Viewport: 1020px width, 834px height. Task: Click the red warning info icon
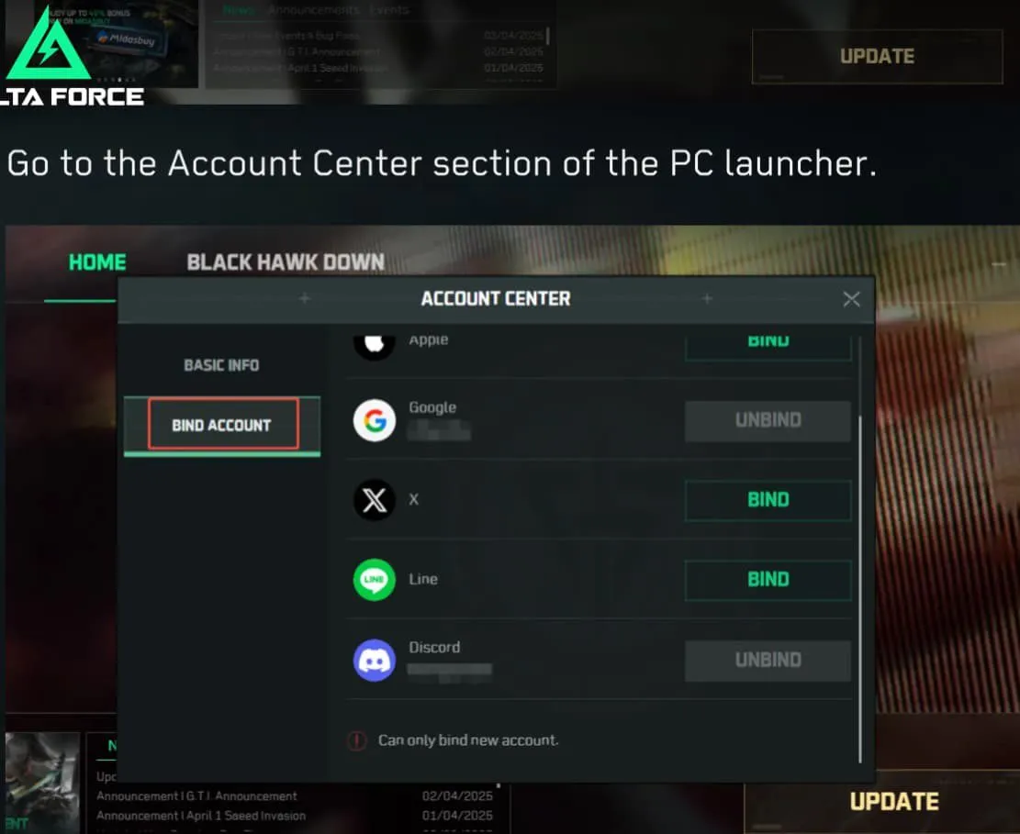356,740
